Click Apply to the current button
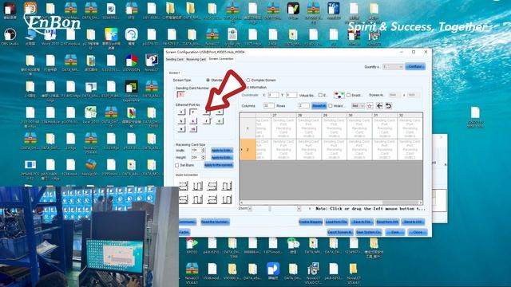511x287 pixels. tap(219, 165)
